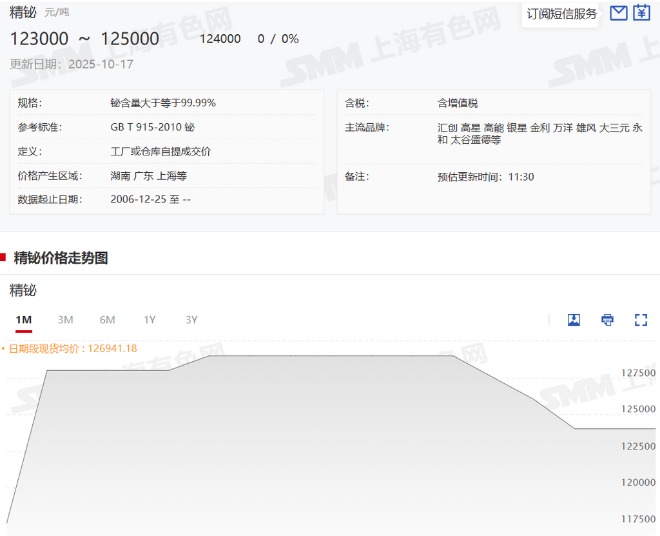
Task: Switch chart range to 1M
Action: pos(24,320)
